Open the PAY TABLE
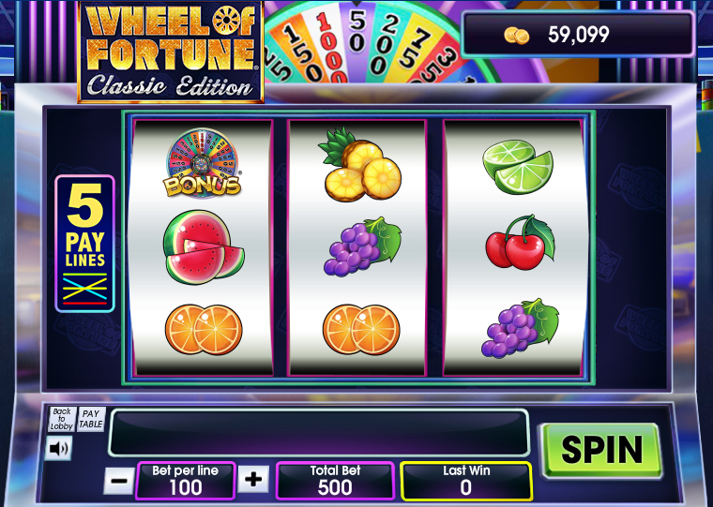713x507 pixels. [x=91, y=419]
